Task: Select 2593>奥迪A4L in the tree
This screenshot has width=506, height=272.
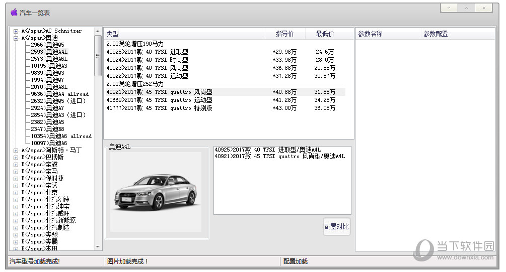Action: [x=49, y=52]
